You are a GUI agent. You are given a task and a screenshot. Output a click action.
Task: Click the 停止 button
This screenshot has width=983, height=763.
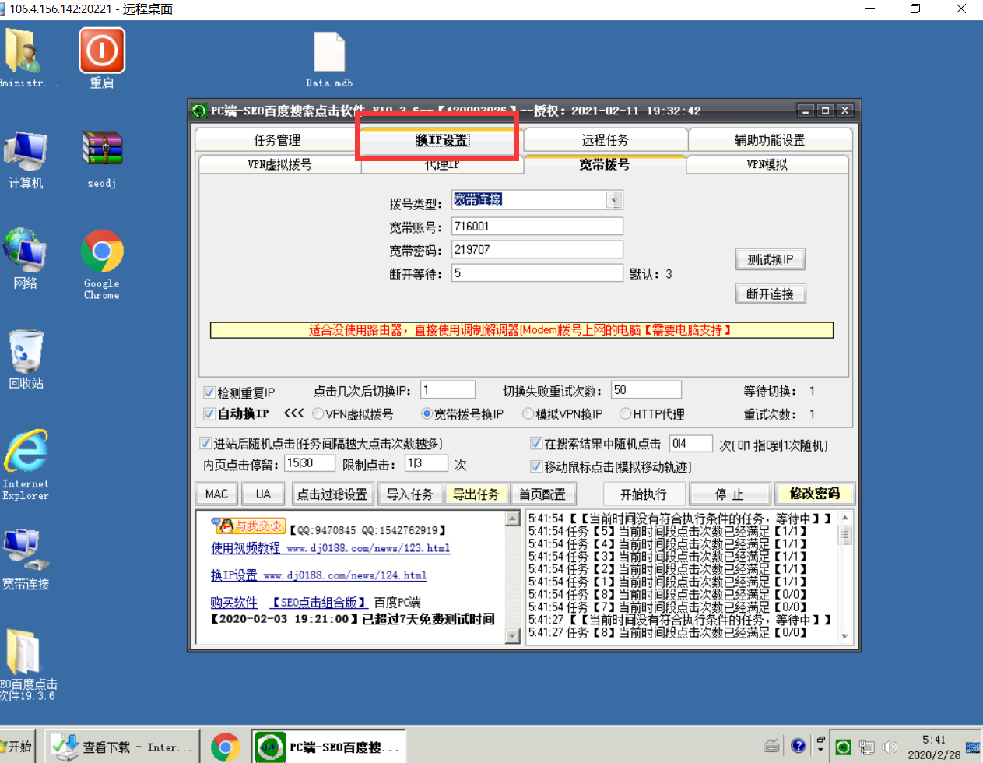point(729,494)
